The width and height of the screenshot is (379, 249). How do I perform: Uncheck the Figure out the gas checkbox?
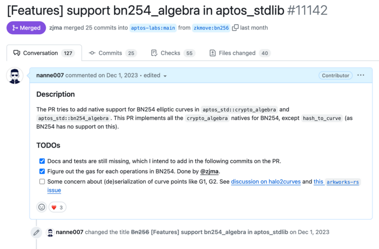click(x=42, y=171)
